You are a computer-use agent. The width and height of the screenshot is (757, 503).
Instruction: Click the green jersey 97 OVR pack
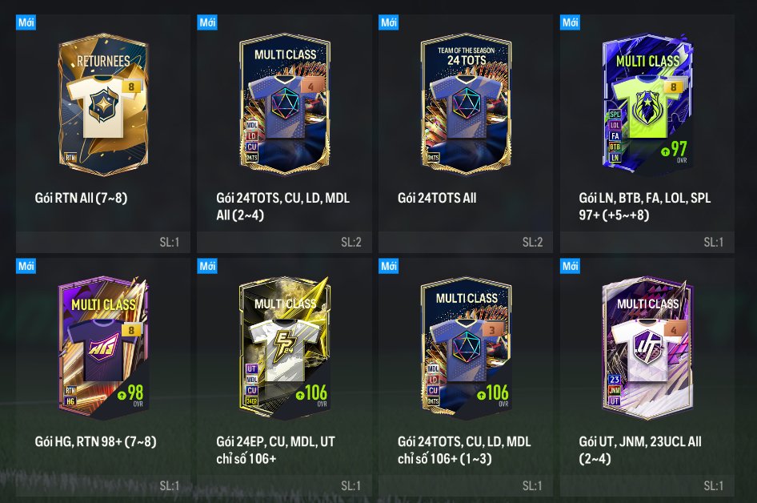[x=647, y=104]
